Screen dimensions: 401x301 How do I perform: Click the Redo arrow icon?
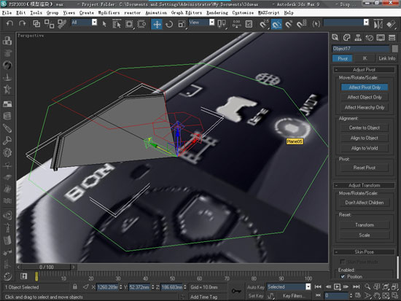point(23,24)
